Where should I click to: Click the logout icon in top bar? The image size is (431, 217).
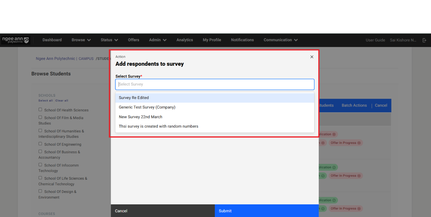tap(424, 40)
